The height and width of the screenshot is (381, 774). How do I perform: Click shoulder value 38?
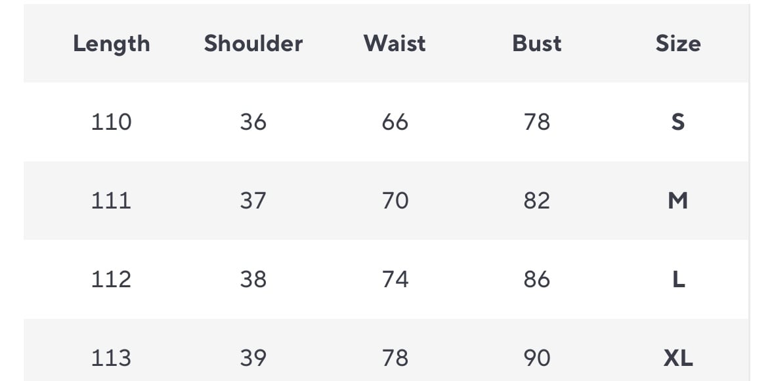[x=253, y=279]
